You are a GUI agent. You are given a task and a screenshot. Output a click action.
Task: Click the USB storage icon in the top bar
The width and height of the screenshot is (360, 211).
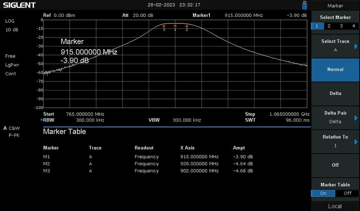[304, 5]
